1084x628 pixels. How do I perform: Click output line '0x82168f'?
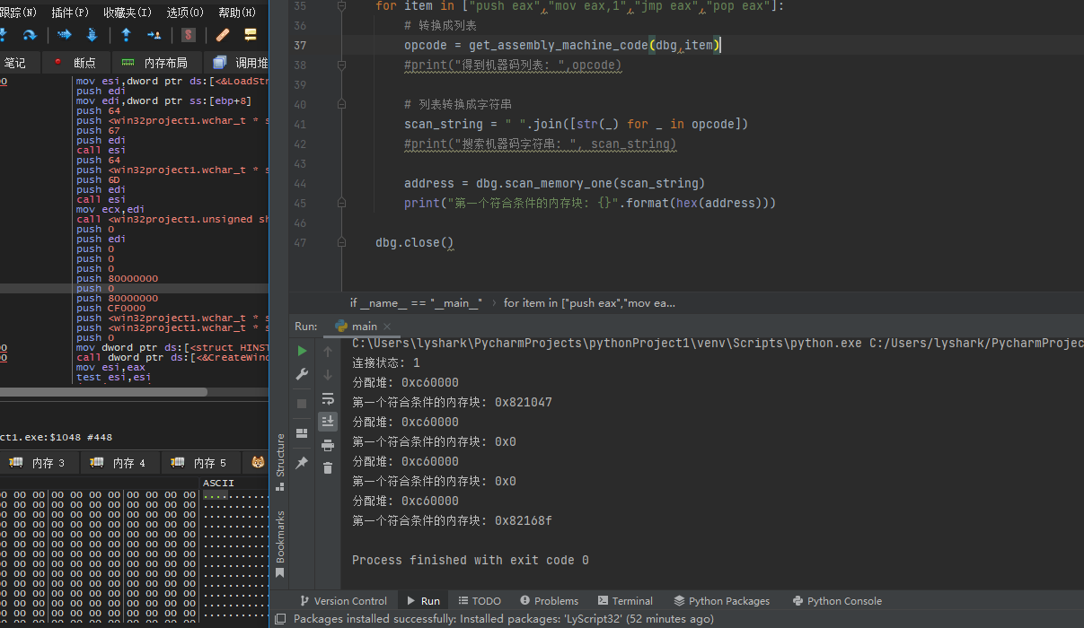452,521
